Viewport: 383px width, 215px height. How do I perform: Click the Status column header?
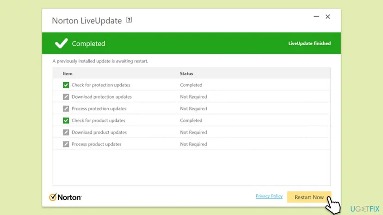tap(186, 74)
